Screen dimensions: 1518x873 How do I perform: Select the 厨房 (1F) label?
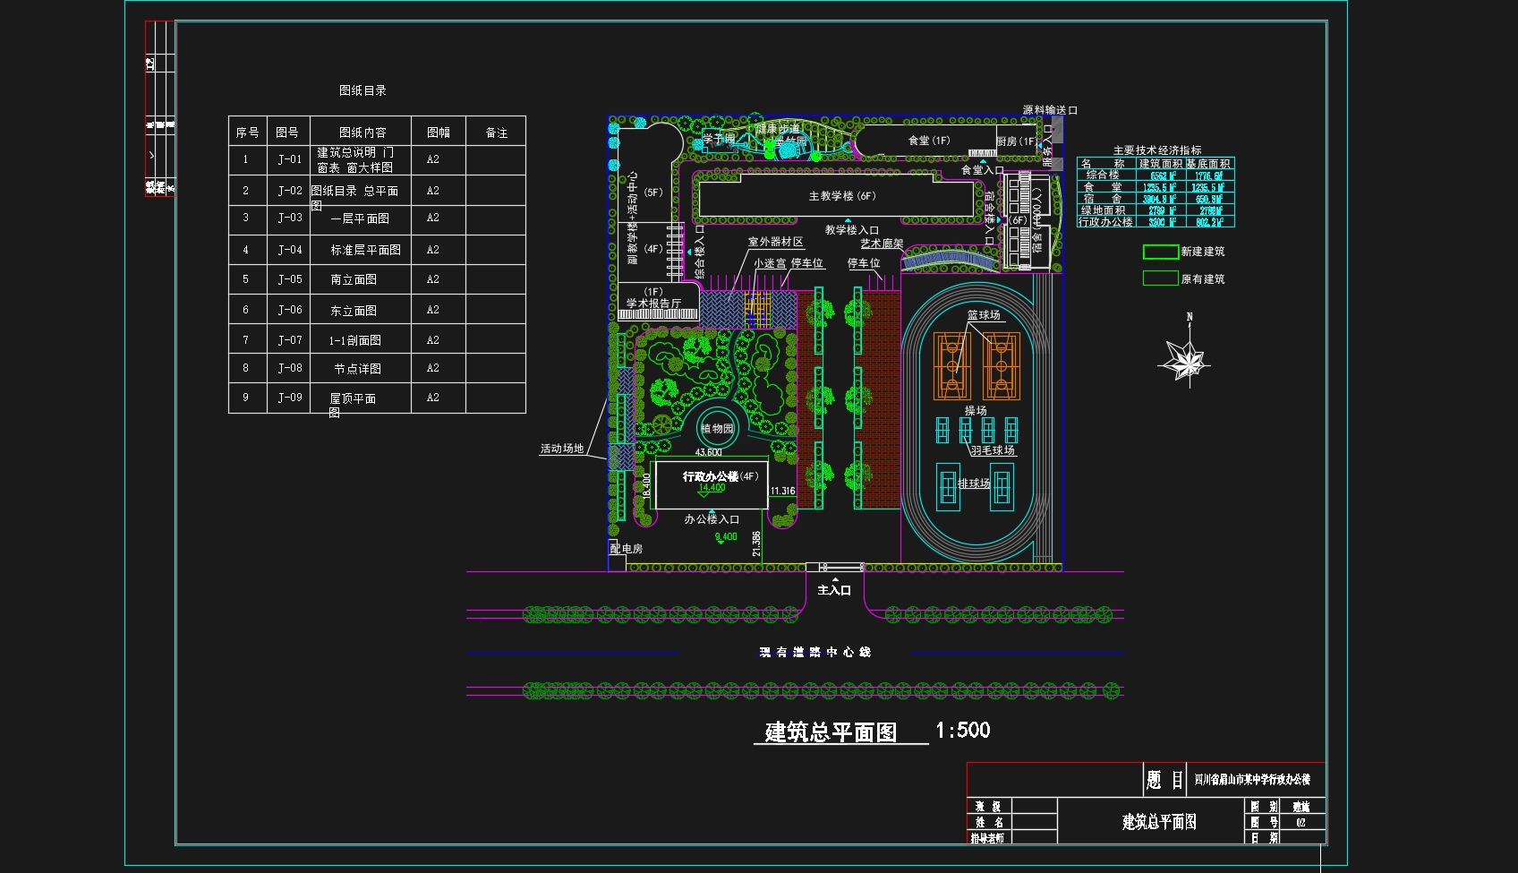(1017, 141)
